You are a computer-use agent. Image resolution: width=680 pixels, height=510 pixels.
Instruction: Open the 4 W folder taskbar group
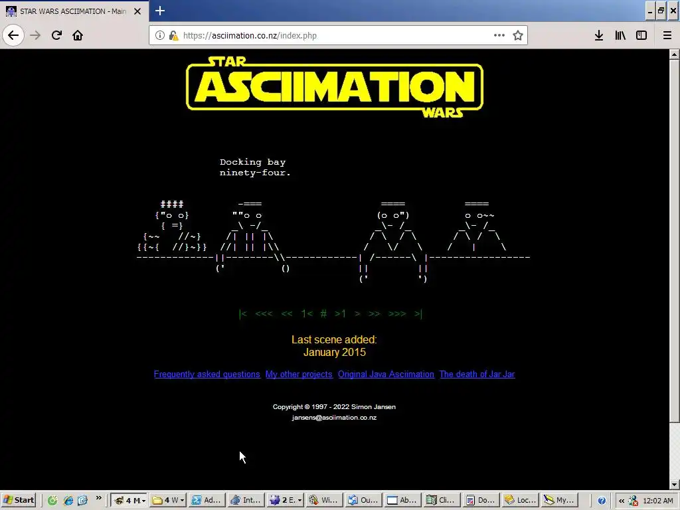tap(168, 501)
